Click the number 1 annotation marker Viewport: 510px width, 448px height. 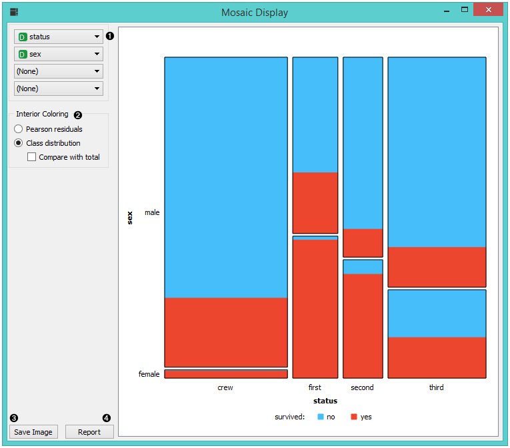pos(110,36)
